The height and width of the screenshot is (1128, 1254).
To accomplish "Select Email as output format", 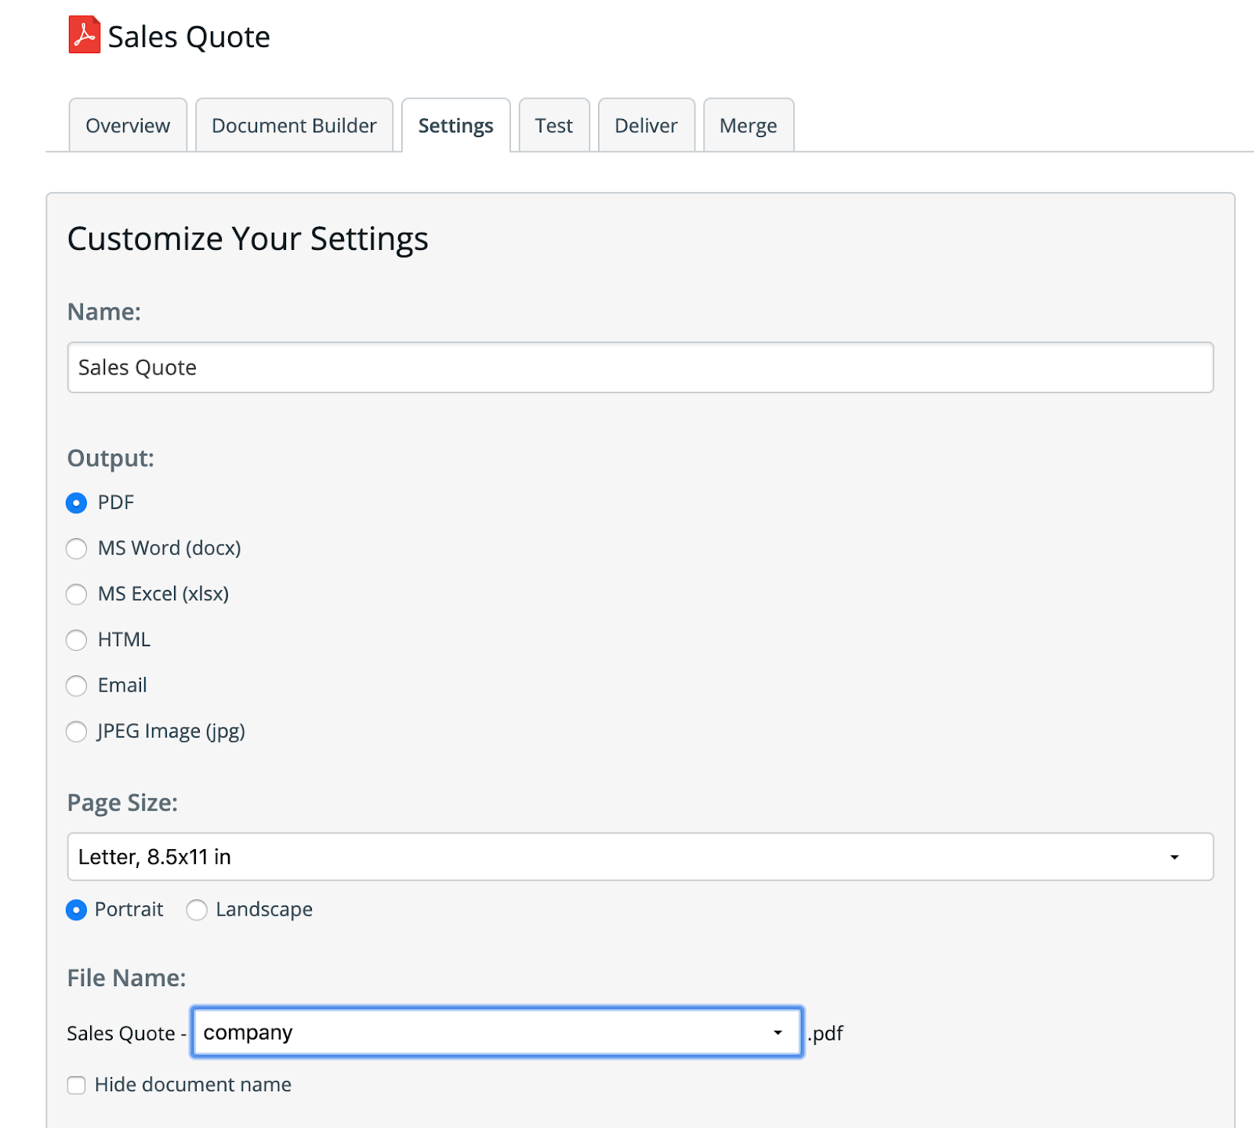I will click(76, 686).
